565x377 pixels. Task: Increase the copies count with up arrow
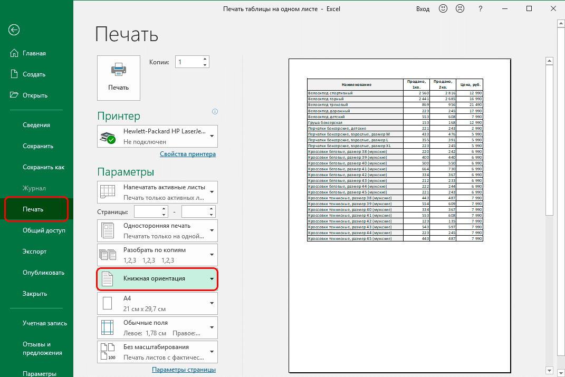pyautogui.click(x=205, y=59)
